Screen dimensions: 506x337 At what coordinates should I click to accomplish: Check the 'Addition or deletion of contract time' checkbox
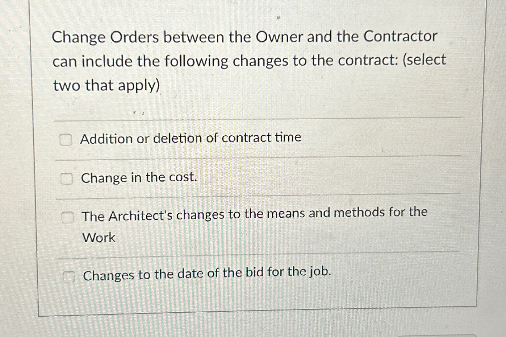[66, 140]
